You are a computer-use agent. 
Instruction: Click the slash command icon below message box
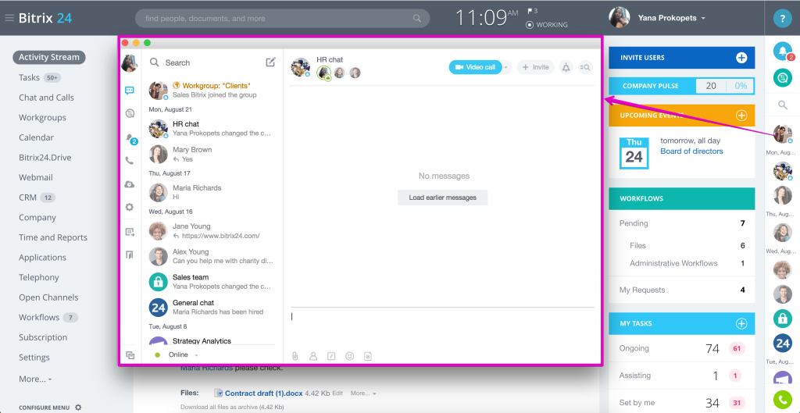(331, 356)
